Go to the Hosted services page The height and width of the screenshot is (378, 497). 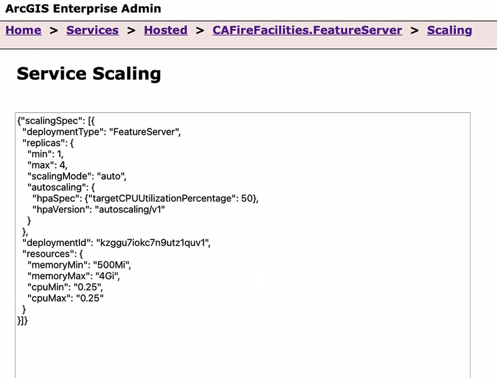point(165,30)
